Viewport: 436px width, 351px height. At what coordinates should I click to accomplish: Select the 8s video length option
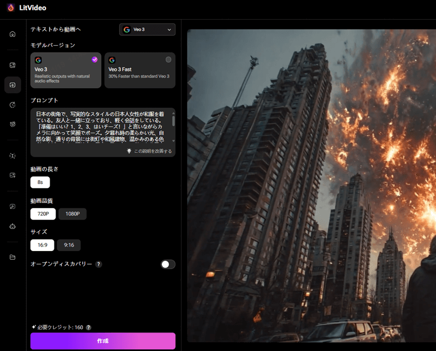click(x=40, y=182)
